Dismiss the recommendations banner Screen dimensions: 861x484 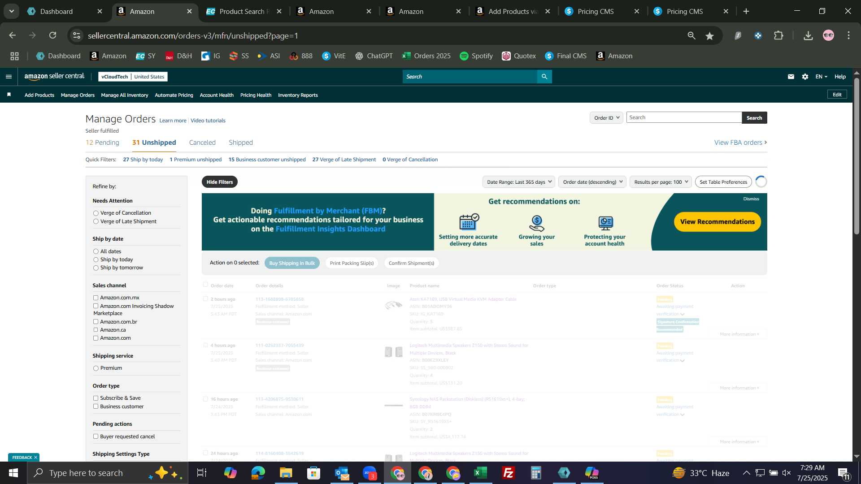pyautogui.click(x=751, y=199)
